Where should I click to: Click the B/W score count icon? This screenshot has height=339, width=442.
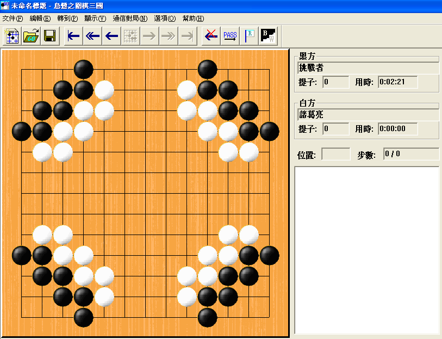pos(269,36)
